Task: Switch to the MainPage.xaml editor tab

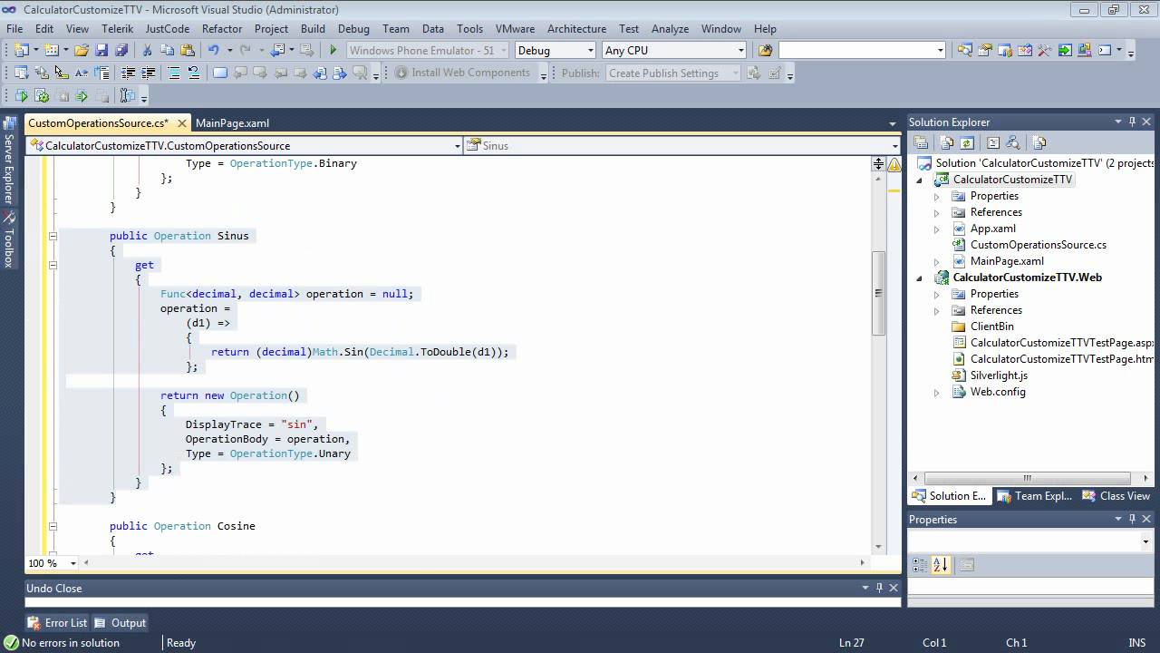Action: pos(232,123)
